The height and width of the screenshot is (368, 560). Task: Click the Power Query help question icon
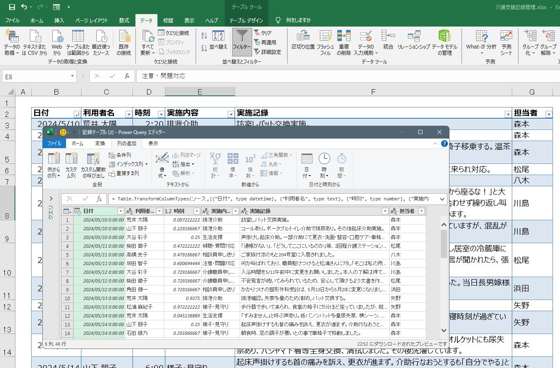[x=444, y=144]
